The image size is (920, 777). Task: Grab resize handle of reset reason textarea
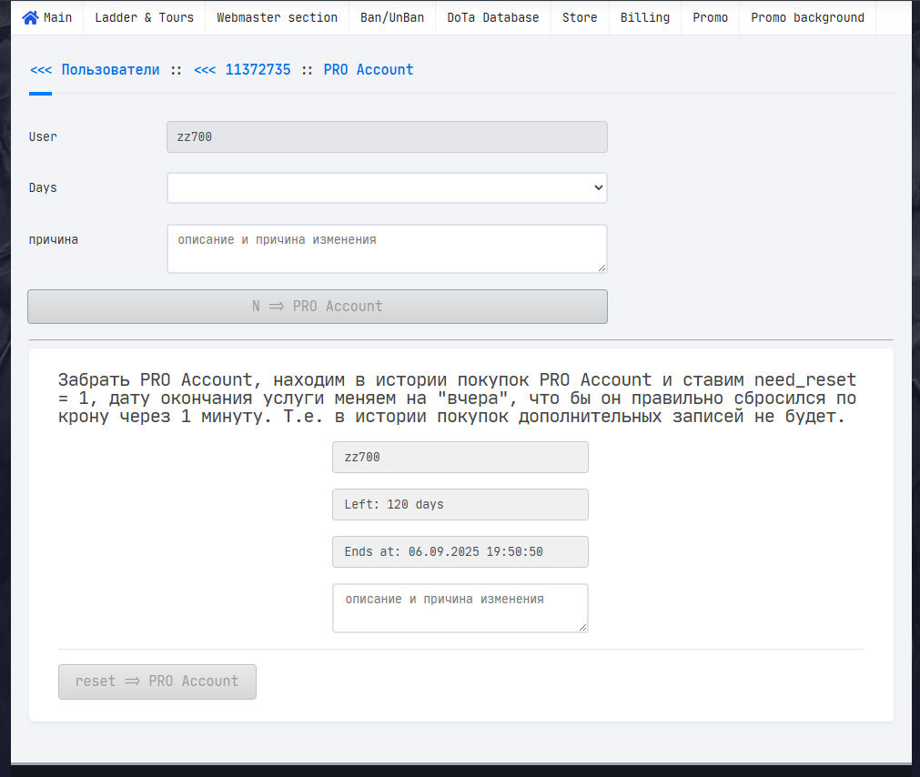coord(582,628)
